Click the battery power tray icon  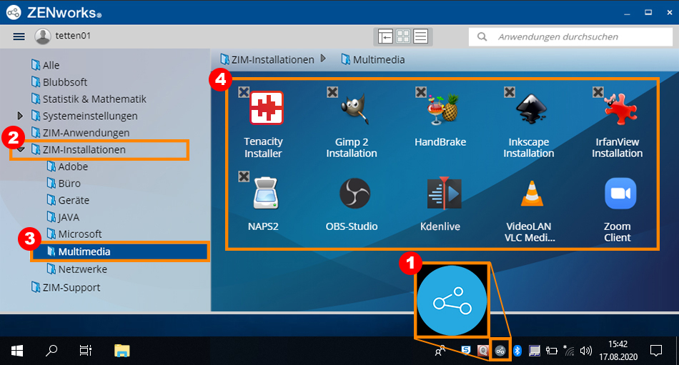(x=552, y=351)
